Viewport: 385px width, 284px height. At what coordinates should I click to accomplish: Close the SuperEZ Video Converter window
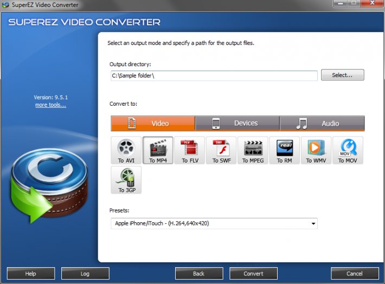[372, 3]
